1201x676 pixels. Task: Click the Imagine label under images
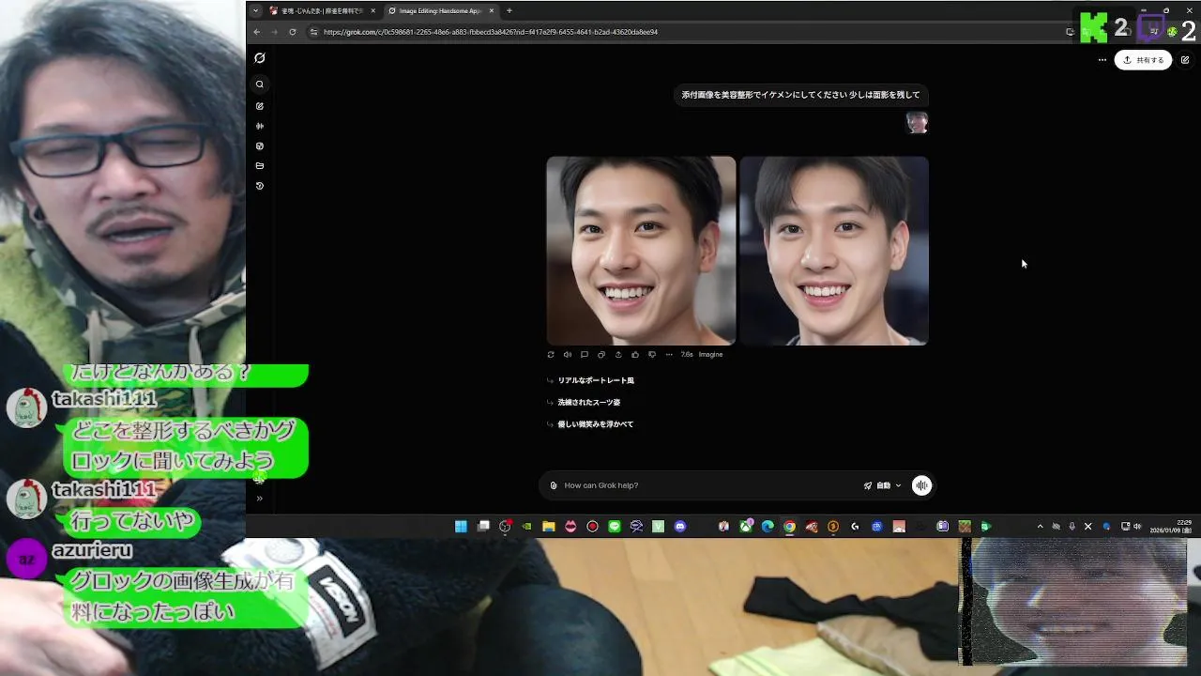tap(710, 355)
